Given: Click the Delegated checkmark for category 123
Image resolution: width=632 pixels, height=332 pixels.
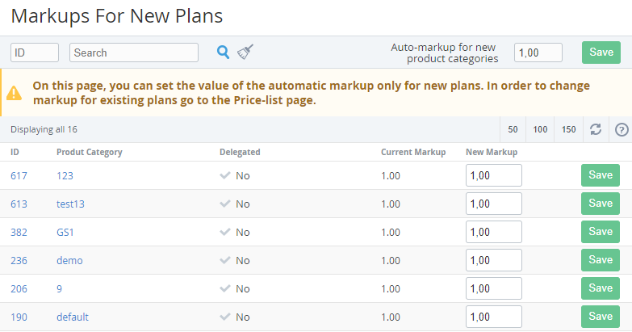Looking at the screenshot, I should (225, 175).
